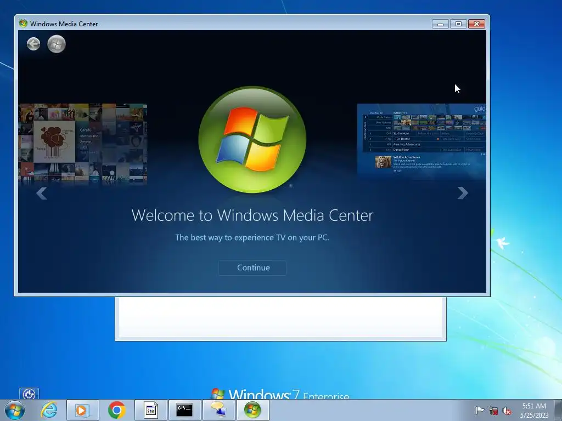Close the Windows Media Center window

[x=476, y=24]
